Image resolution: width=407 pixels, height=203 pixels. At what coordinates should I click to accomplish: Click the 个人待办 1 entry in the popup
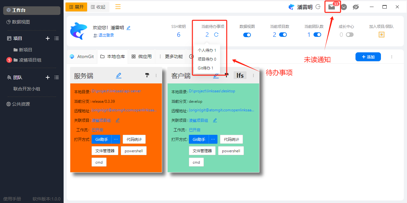207,50
